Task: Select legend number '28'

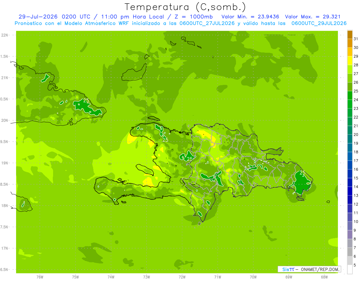Action: (x=356, y=65)
